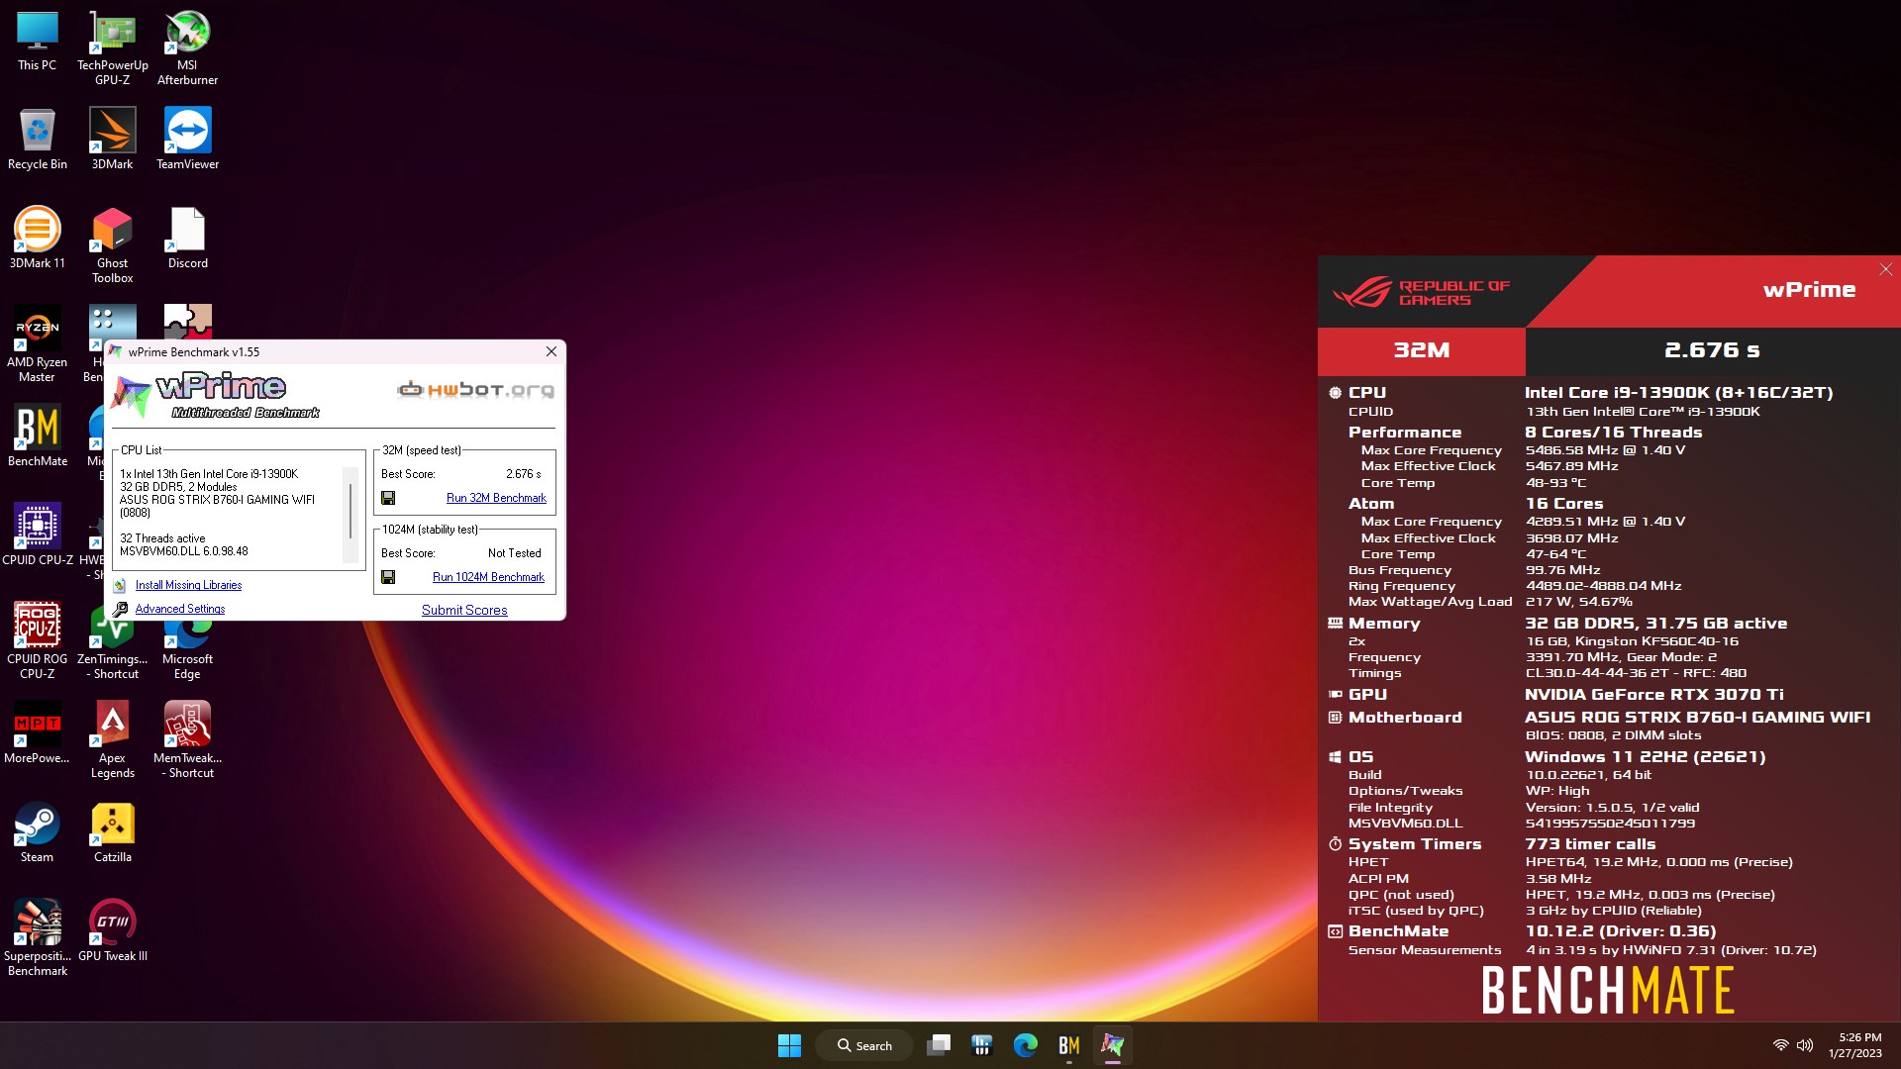
Task: Open BenchMate desktop icon
Action: tap(37, 437)
